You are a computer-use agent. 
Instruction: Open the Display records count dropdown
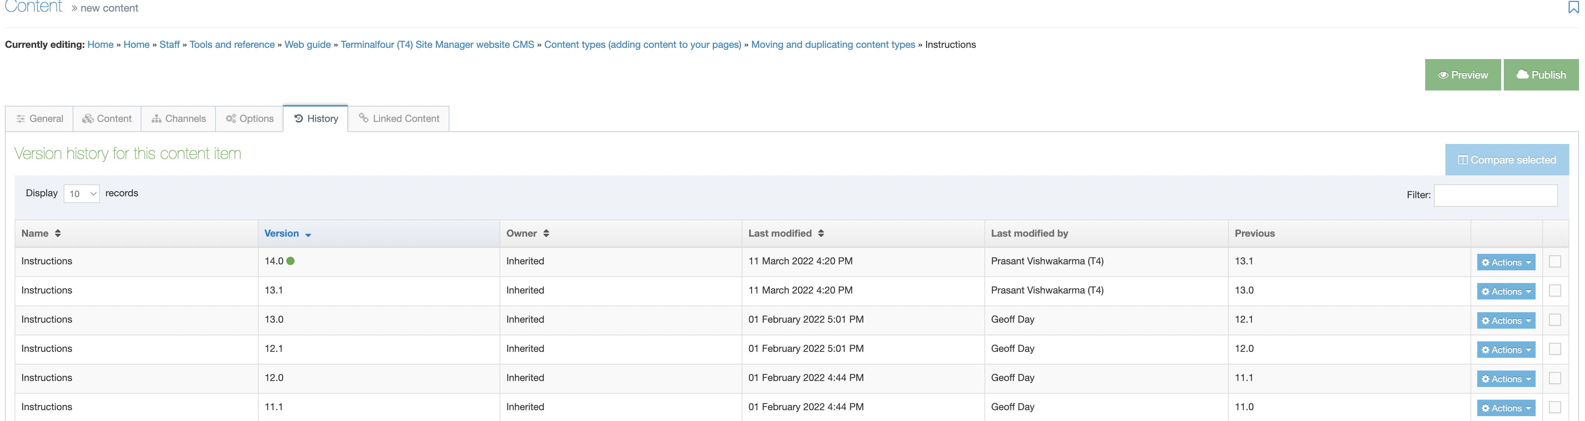(x=82, y=194)
